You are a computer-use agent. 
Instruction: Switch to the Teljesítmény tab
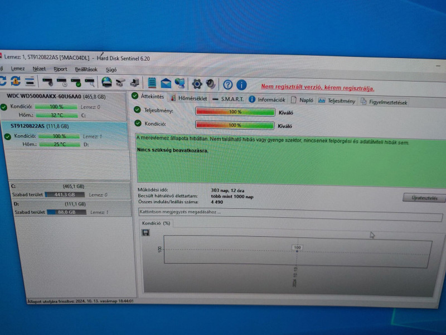point(337,101)
